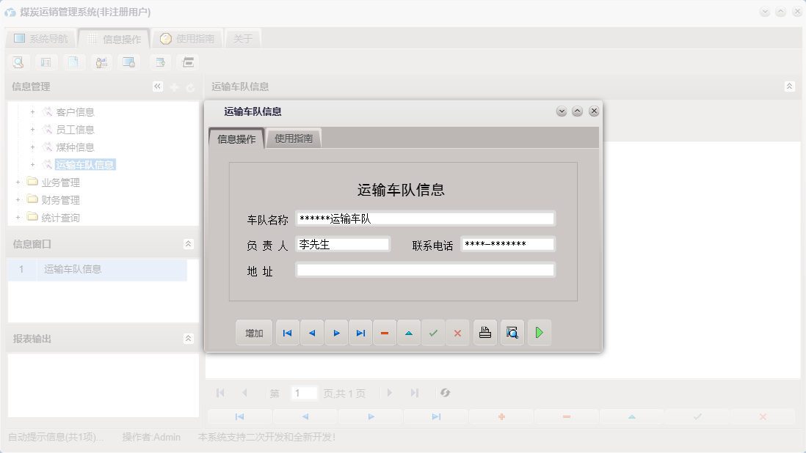The height and width of the screenshot is (453, 806).
Task: Open print preview in the fleet dialog
Action: (x=512, y=332)
